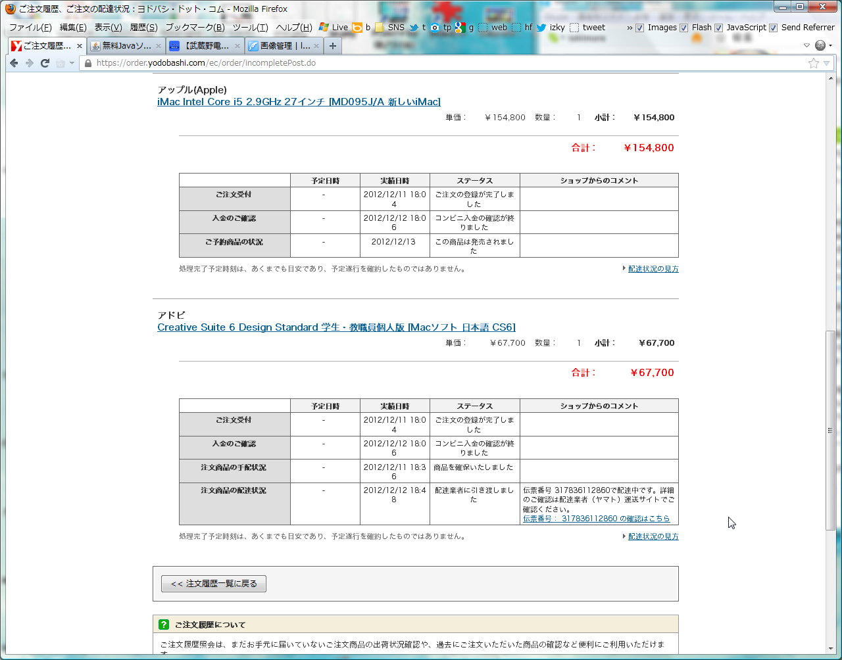842x660 pixels.
Task: Open the Live bookmark in bookmarks toolbar
Action: (x=334, y=28)
